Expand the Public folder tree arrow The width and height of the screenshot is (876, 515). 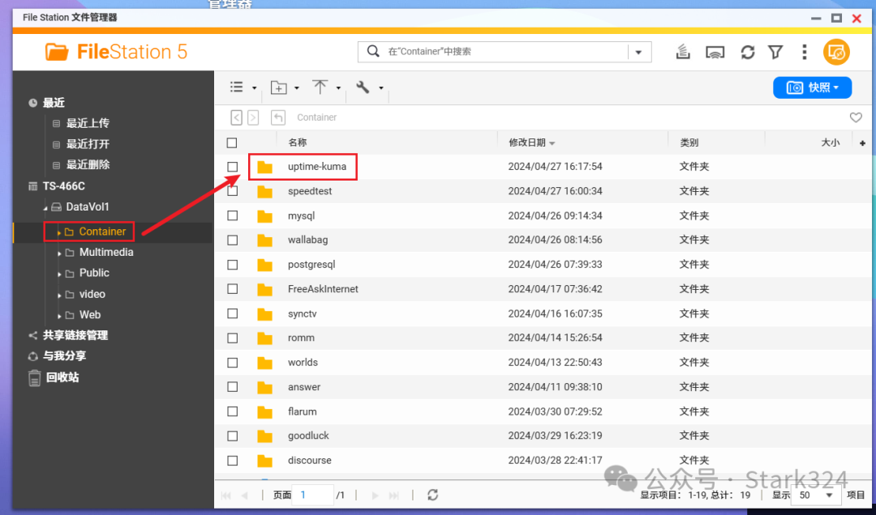[58, 275]
